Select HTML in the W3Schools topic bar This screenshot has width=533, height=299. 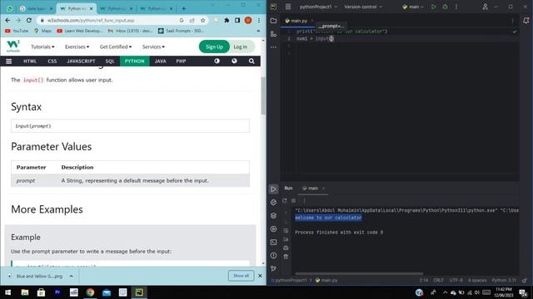30,61
